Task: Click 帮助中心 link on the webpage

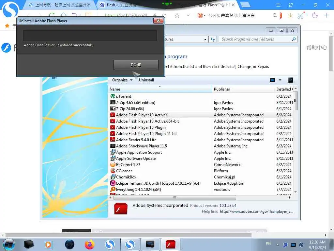Action: (316, 47)
